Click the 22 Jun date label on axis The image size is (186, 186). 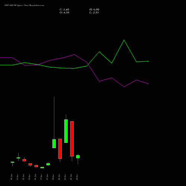click(59, 177)
